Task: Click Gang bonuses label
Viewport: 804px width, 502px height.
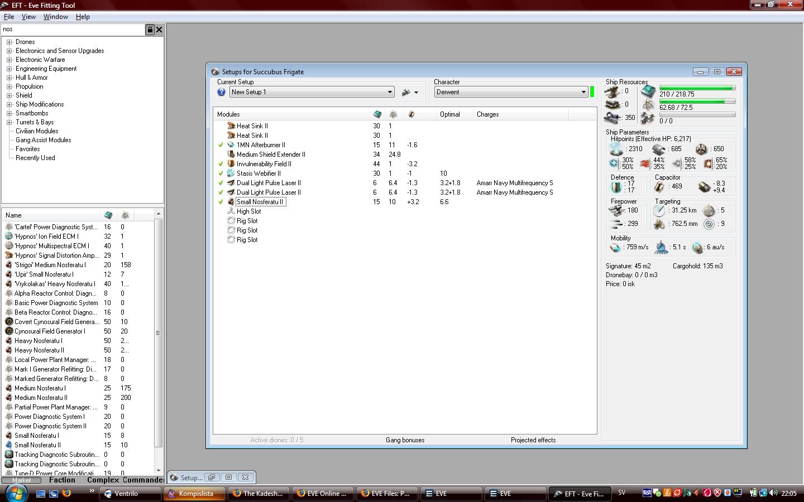Action: tap(405, 440)
